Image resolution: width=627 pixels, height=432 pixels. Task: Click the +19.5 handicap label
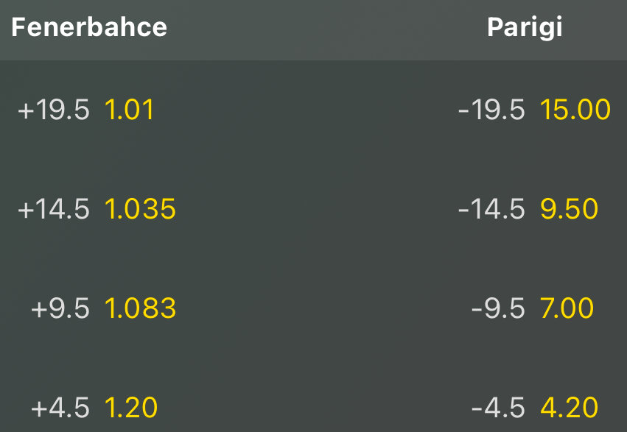tap(54, 110)
